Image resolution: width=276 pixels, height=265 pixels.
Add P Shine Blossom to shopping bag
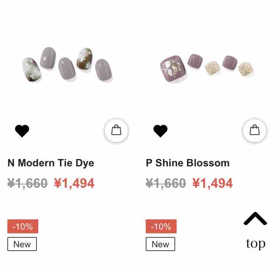pyautogui.click(x=255, y=130)
